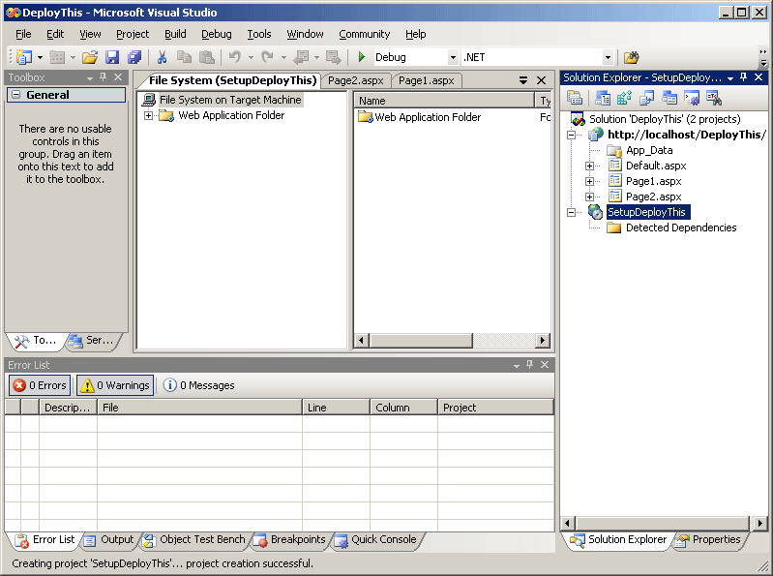Viewport: 773px width, 576px height.
Task: Switch to the Quick Console tab
Action: 376,540
